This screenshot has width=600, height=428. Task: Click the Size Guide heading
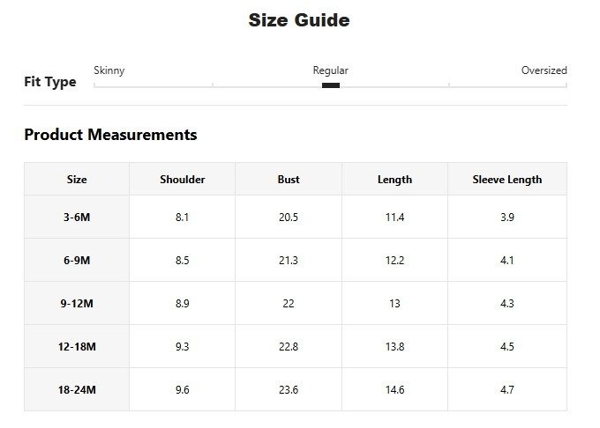tap(299, 20)
